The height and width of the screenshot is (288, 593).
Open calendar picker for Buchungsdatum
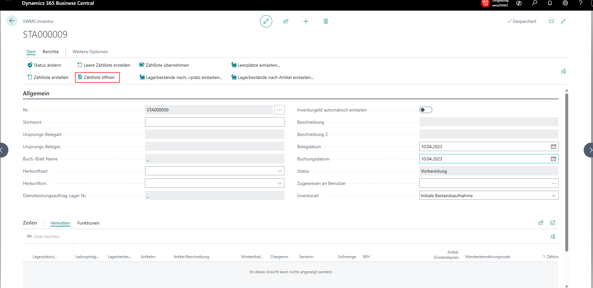pyautogui.click(x=553, y=159)
